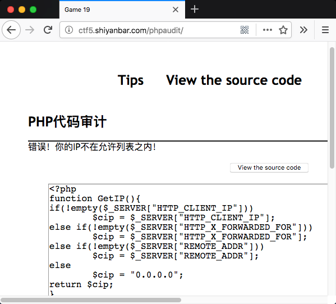Image resolution: width=336 pixels, height=304 pixels.
Task: Open a new tab with plus
Action: [194, 9]
